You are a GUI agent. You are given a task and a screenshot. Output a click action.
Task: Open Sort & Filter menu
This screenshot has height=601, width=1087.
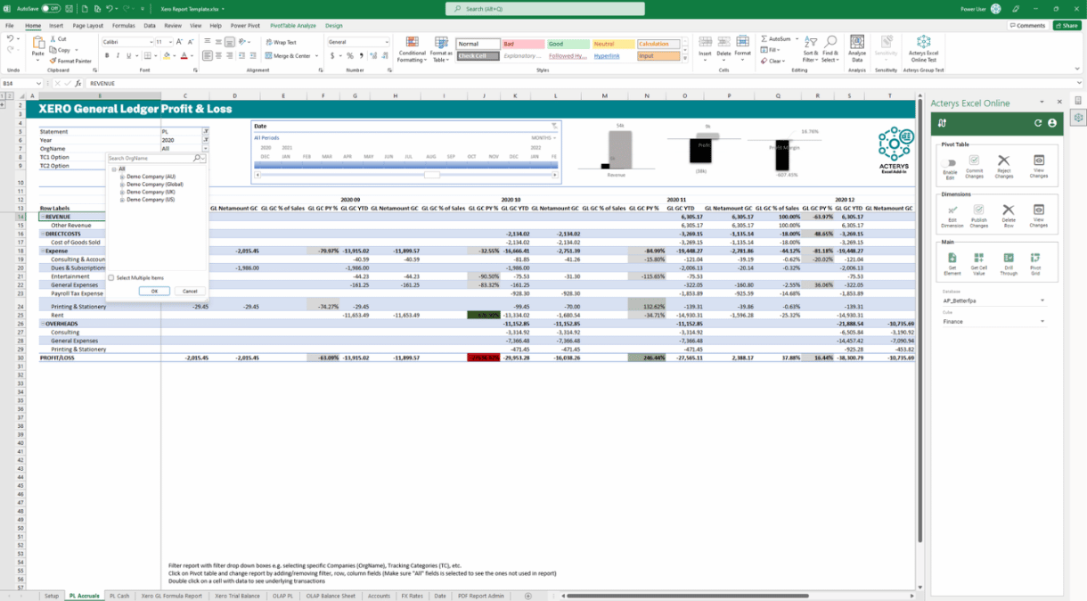click(x=811, y=48)
